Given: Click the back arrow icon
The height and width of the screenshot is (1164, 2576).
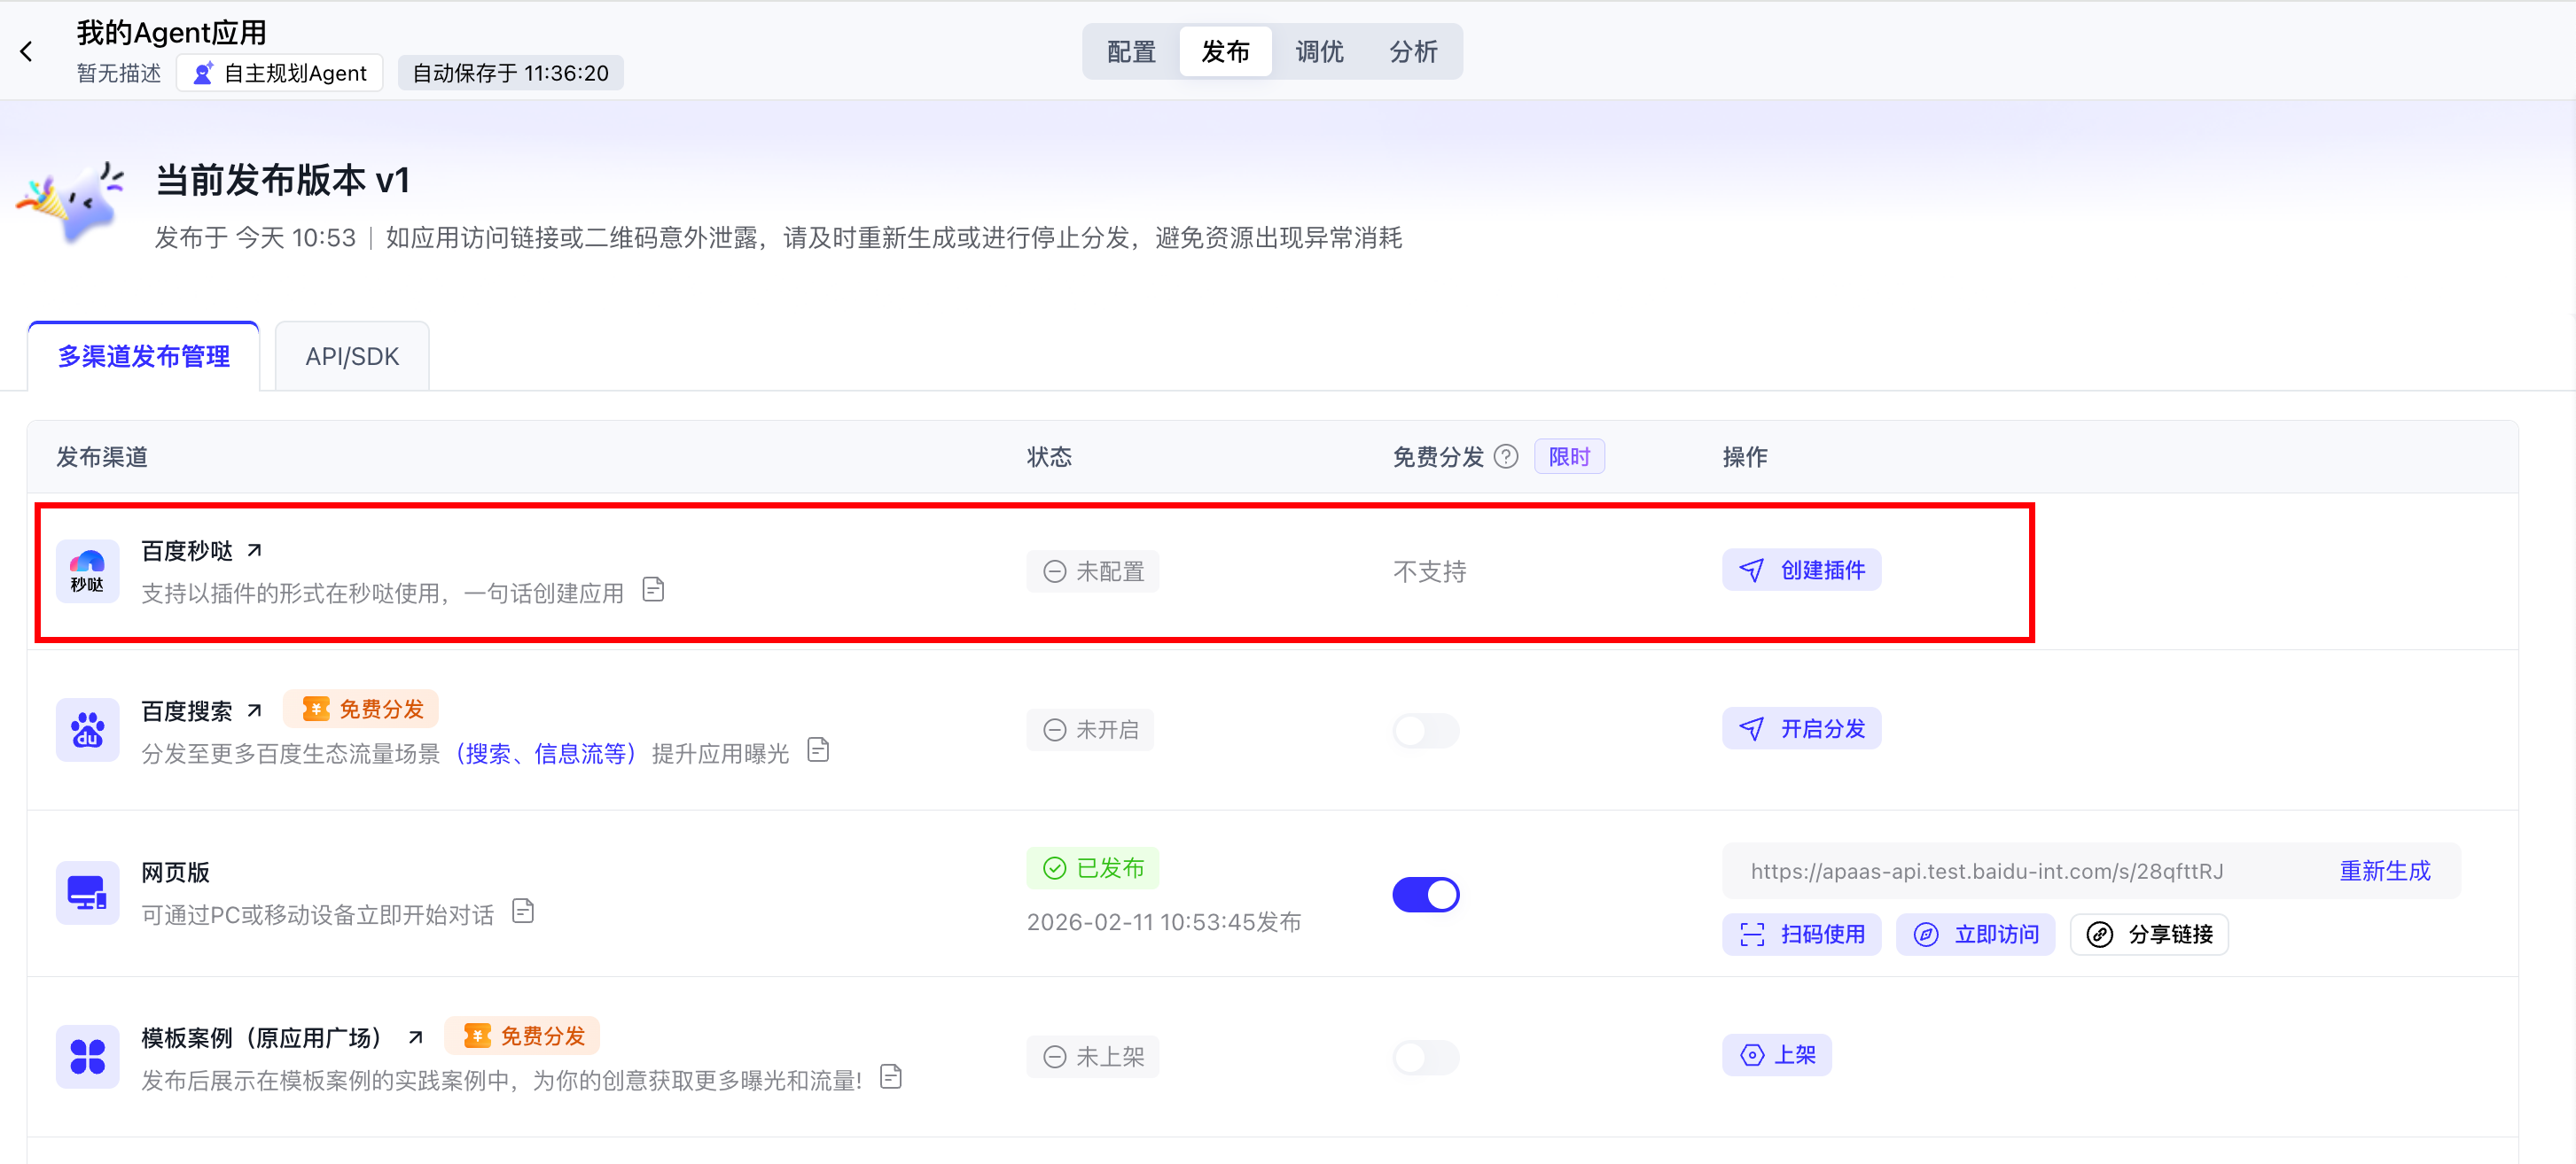Looking at the screenshot, I should [x=27, y=52].
